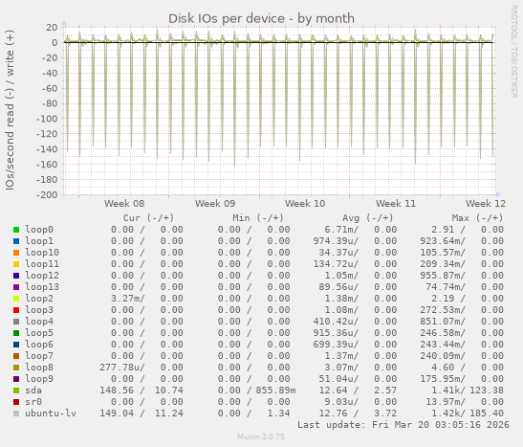Image resolution: width=523 pixels, height=447 pixels.
Task: Select the loop2 legend label
Action: (x=39, y=299)
